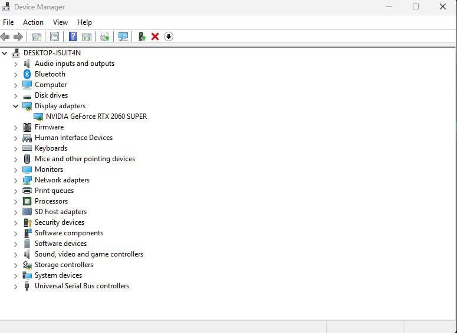Click the gear with green arrow toolbar icon
457x333 pixels.
(104, 36)
